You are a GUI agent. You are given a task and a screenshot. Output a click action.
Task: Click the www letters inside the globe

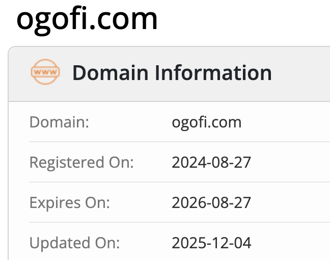point(45,73)
